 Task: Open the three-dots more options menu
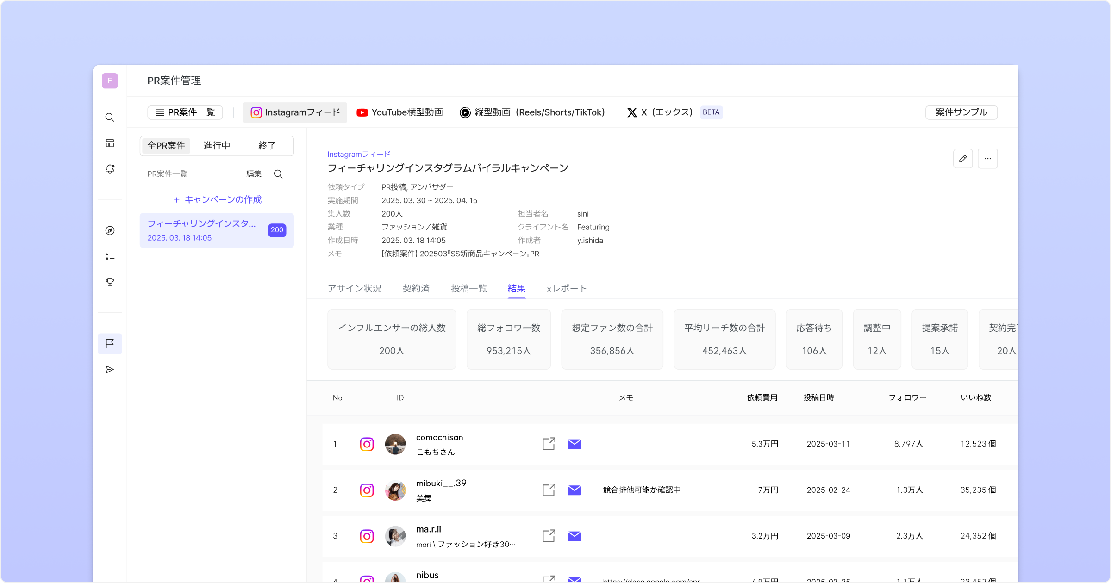987,159
